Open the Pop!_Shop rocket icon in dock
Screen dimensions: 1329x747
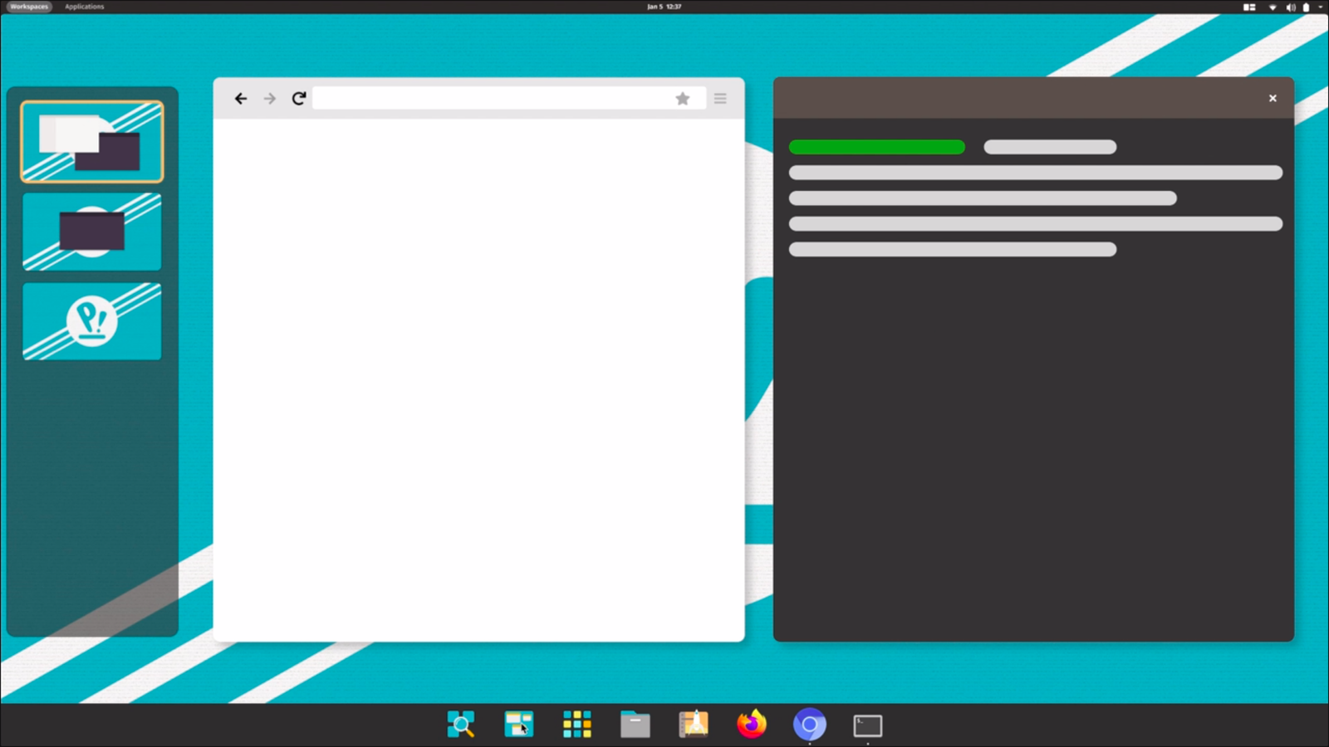tap(694, 725)
